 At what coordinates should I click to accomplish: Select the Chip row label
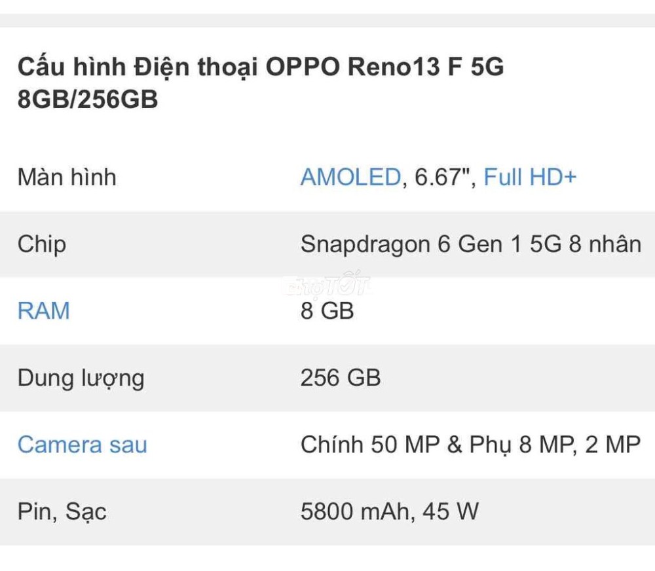pyautogui.click(x=42, y=245)
